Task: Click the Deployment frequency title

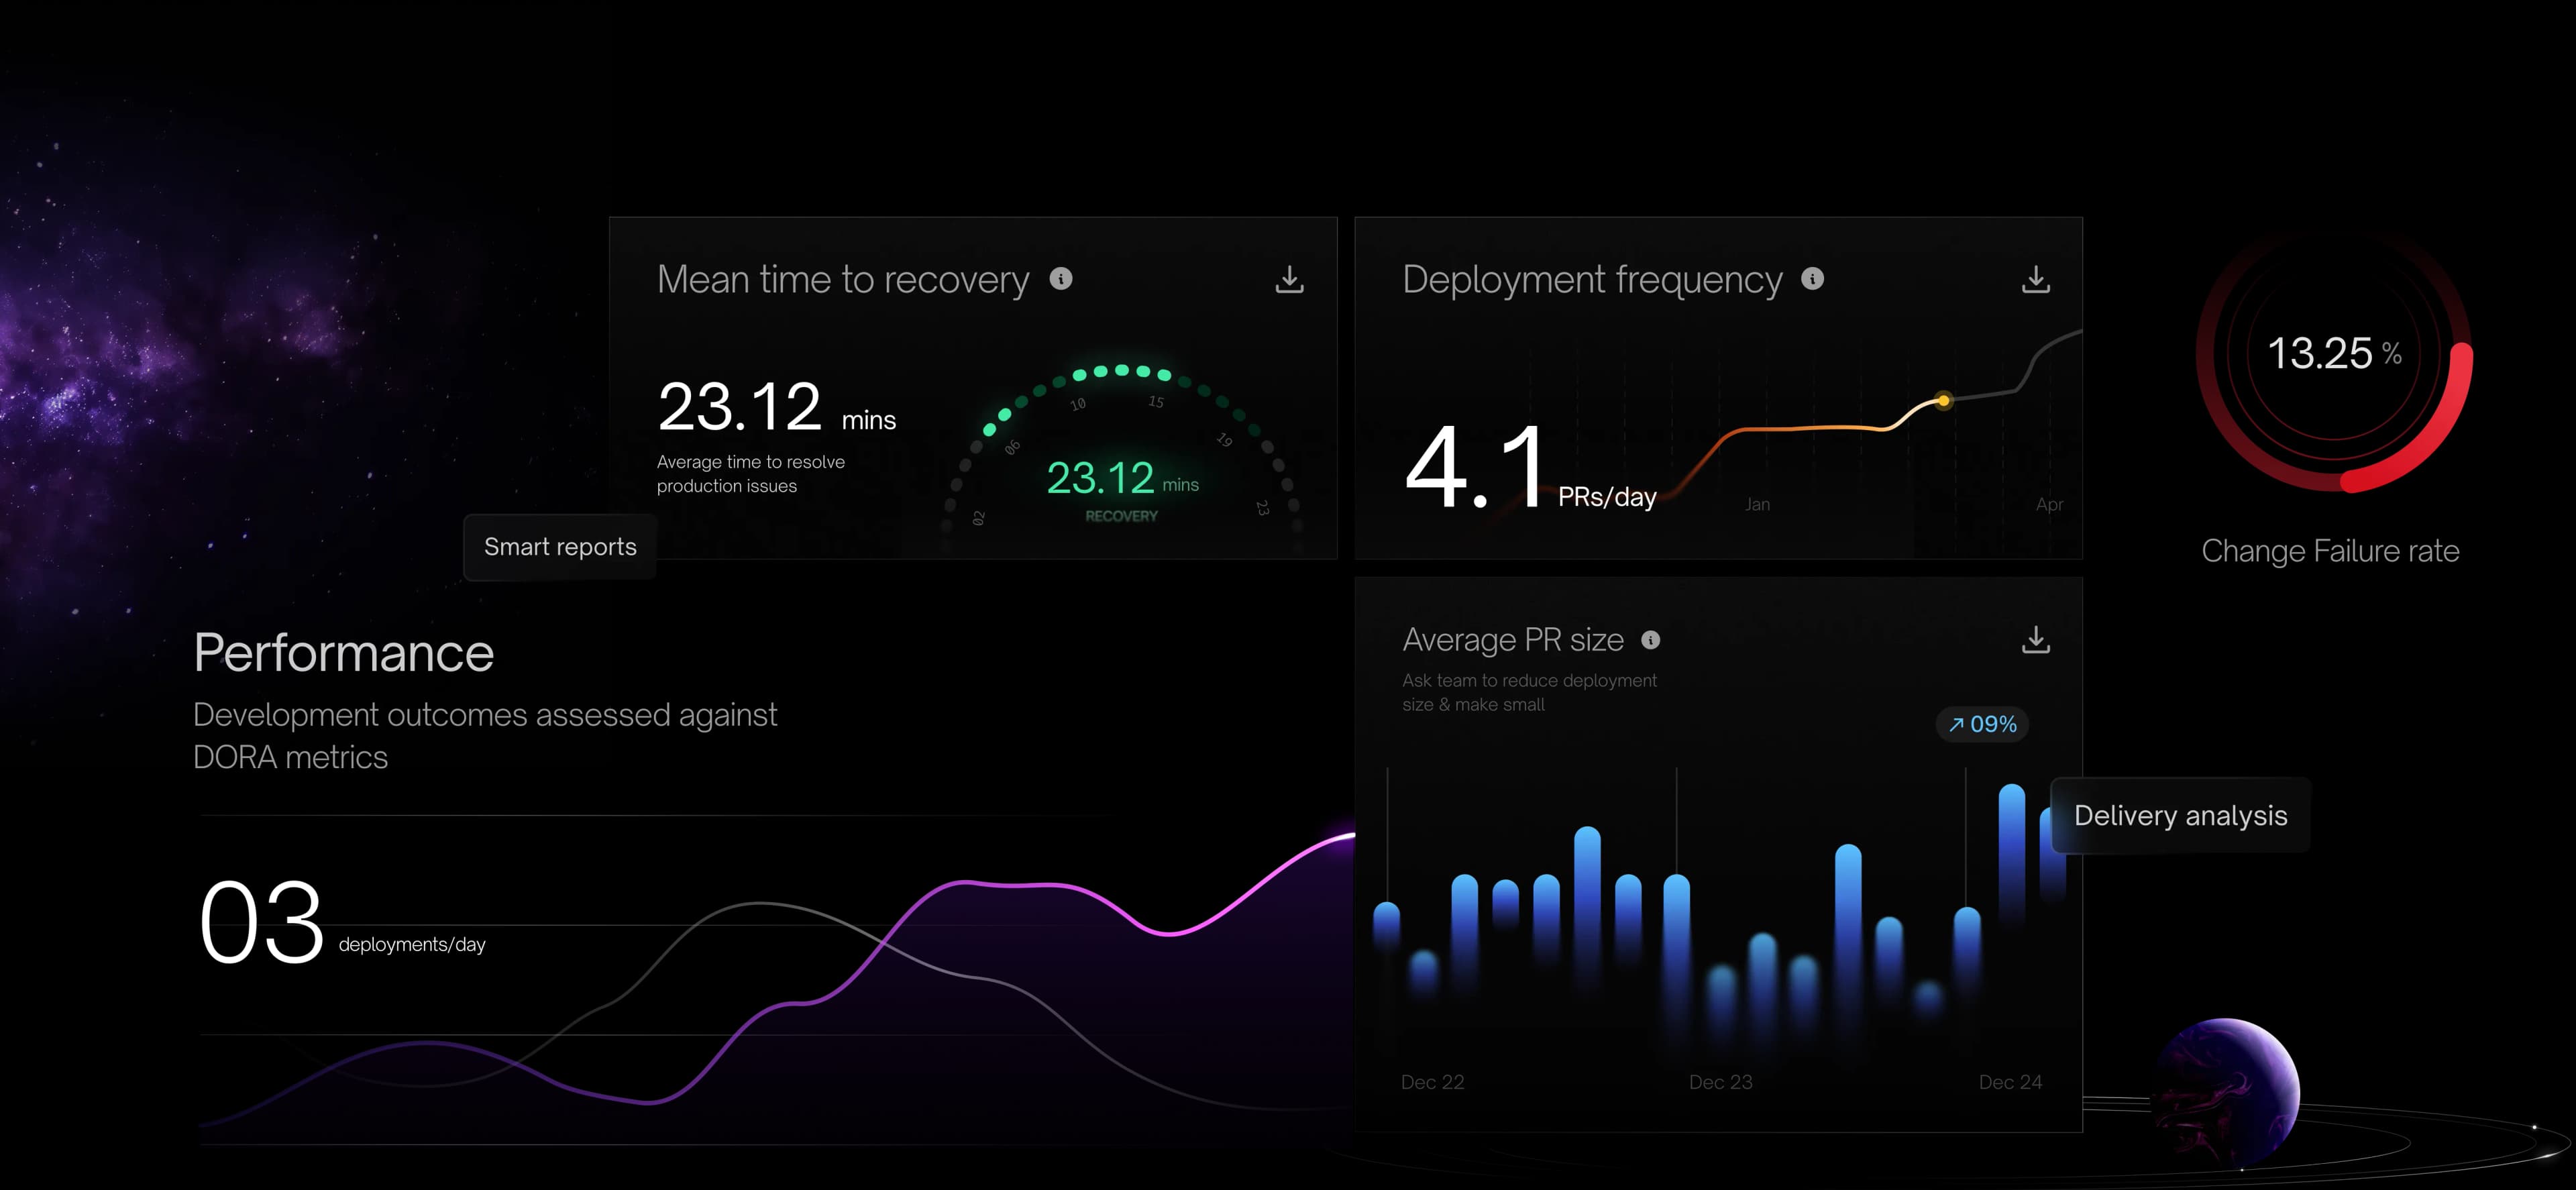Action: pyautogui.click(x=1592, y=280)
